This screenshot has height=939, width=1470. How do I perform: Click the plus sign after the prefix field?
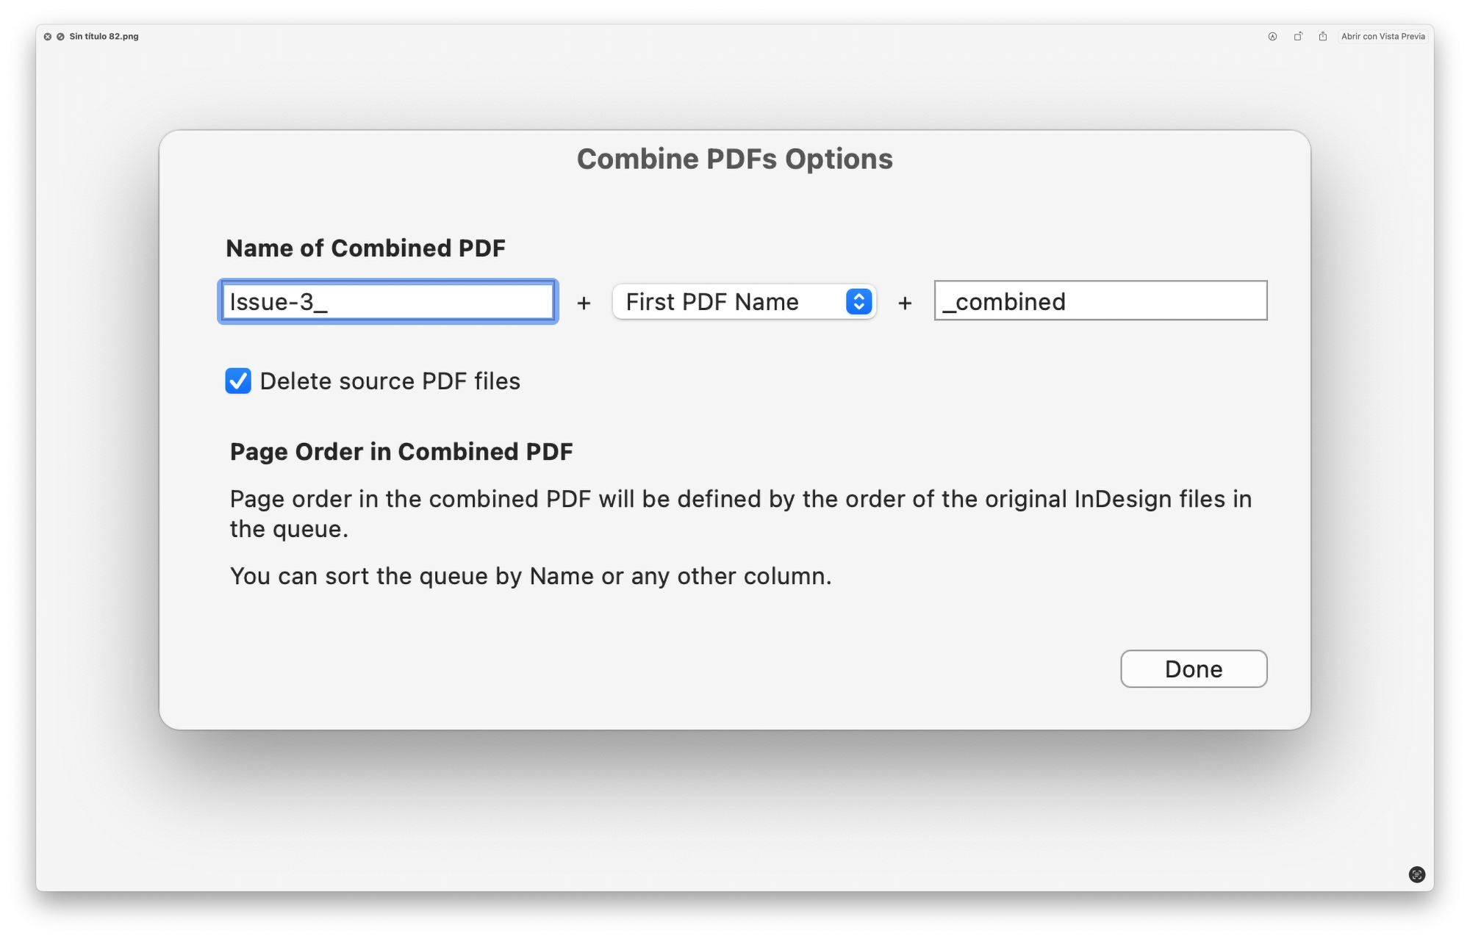pyautogui.click(x=584, y=303)
